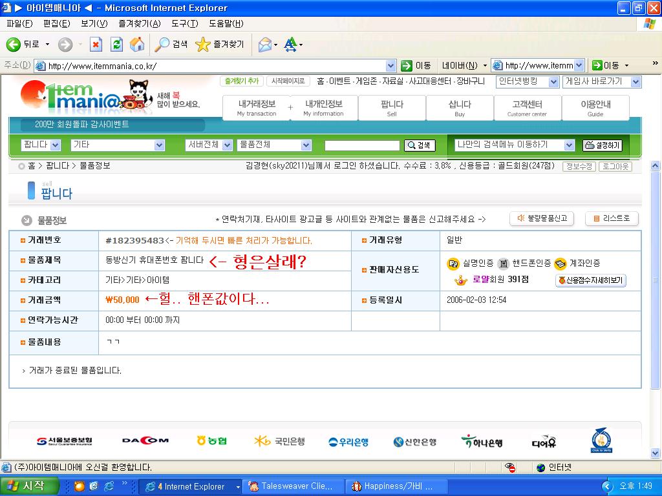The height and width of the screenshot is (496, 662).
Task: Click the 리스트로 list button
Action: [x=612, y=218]
